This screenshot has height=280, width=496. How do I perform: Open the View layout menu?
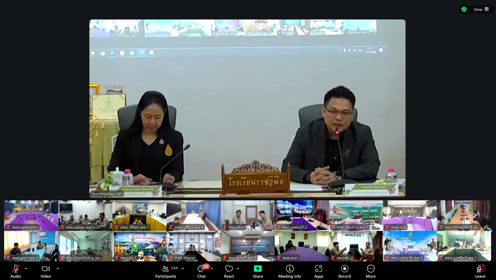tap(481, 10)
